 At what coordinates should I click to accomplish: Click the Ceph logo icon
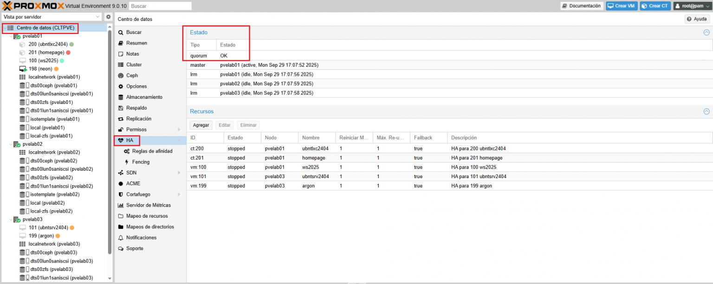click(x=121, y=76)
